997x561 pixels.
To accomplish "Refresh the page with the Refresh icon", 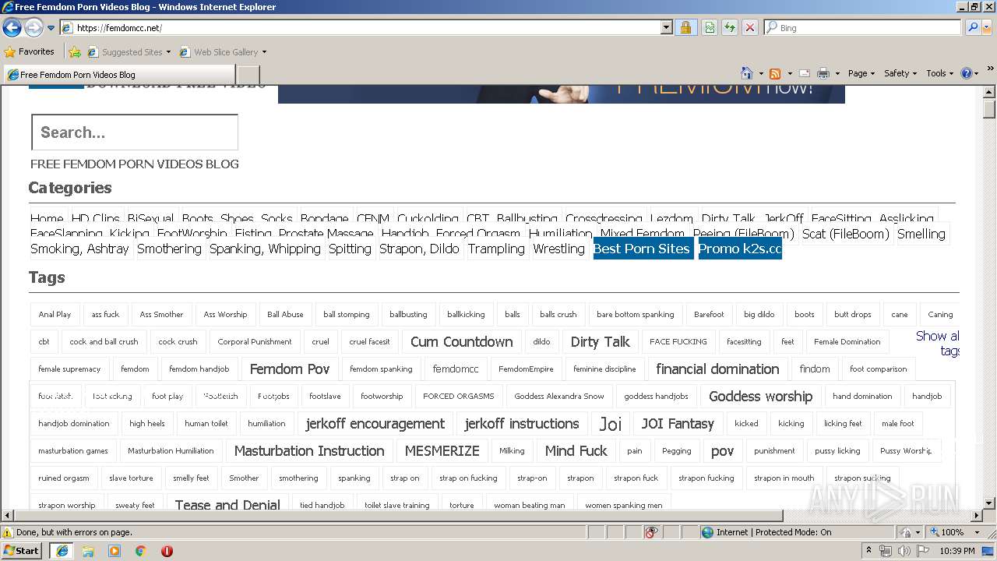I will (x=730, y=27).
